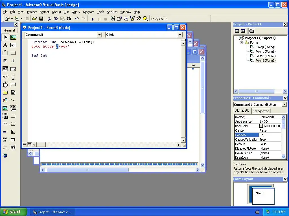Open the Command1 CommandButton properties object dropdown

[284, 105]
